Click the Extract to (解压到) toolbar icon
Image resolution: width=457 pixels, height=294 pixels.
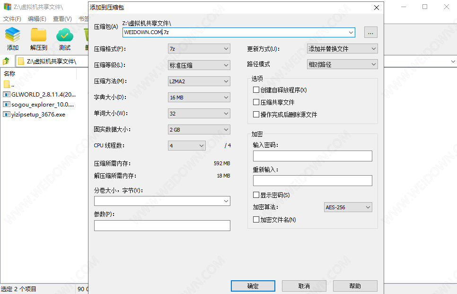pos(38,36)
